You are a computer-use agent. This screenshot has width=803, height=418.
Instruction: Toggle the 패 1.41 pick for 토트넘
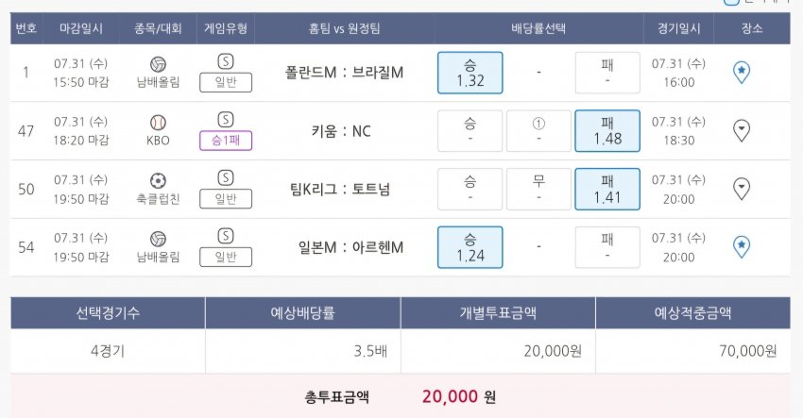coord(607,189)
